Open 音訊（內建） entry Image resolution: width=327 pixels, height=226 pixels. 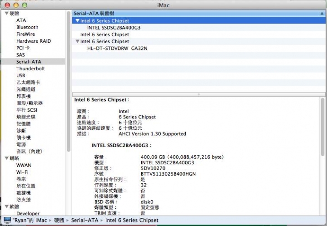pos(30,151)
